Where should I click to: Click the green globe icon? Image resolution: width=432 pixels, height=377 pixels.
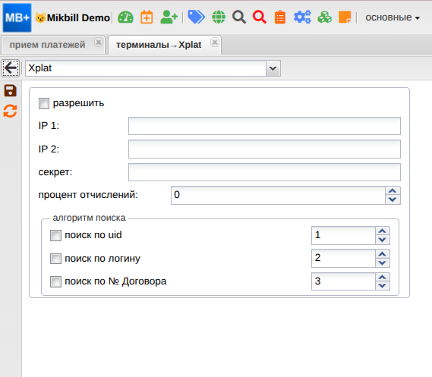219,17
